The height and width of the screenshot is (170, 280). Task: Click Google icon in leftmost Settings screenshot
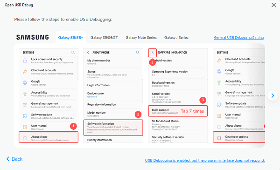pos(25,83)
